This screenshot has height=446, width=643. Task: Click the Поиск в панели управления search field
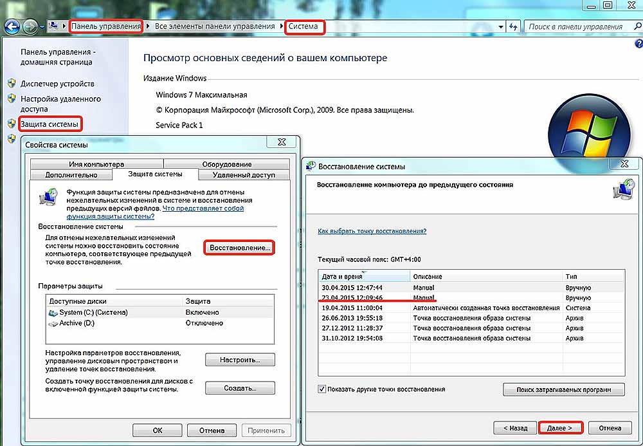click(x=575, y=27)
